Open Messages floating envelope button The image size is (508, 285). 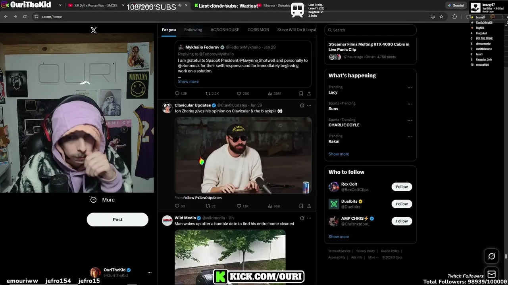point(491,274)
